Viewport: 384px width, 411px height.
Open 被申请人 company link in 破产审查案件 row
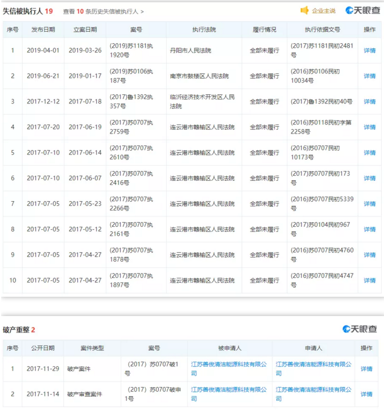tap(229, 394)
